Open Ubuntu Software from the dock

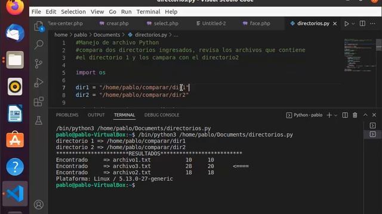coord(15,140)
